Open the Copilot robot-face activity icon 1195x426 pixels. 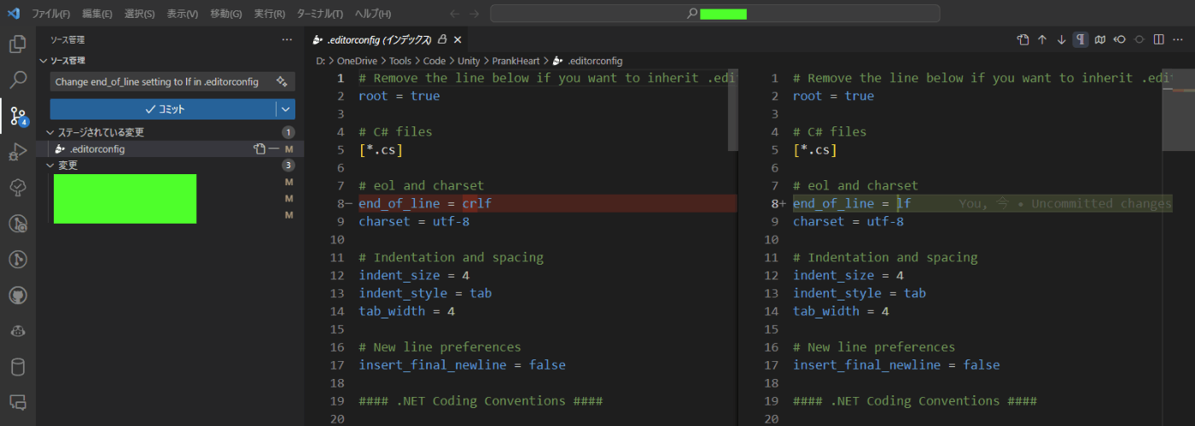17,331
